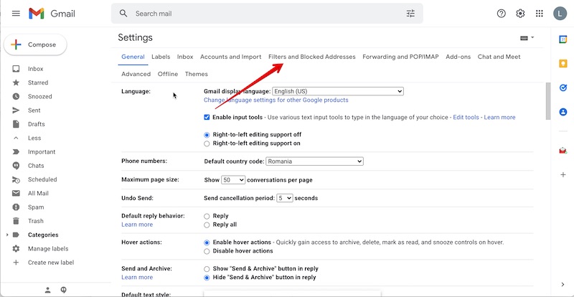Open the Send cancellation period dropdown
The height and width of the screenshot is (297, 574).
point(285,198)
